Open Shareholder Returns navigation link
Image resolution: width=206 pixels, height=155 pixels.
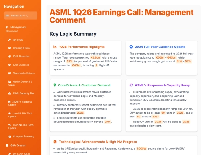tap(22, 73)
